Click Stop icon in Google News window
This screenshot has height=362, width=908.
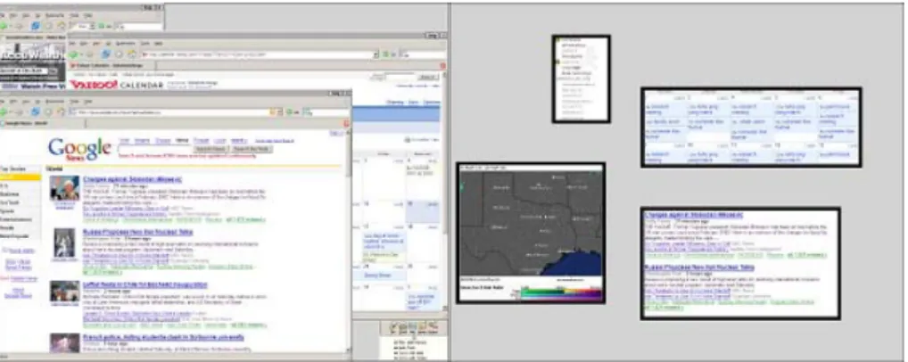(x=49, y=111)
